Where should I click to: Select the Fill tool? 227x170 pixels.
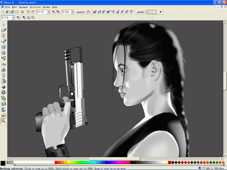(x=3, y=70)
